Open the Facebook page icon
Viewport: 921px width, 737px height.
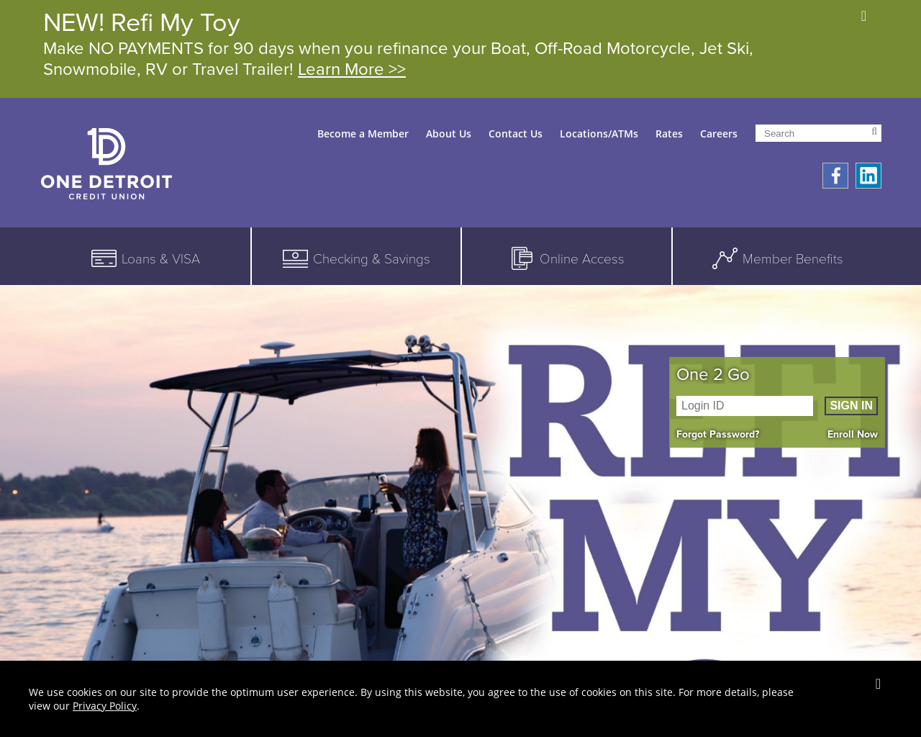pos(835,176)
